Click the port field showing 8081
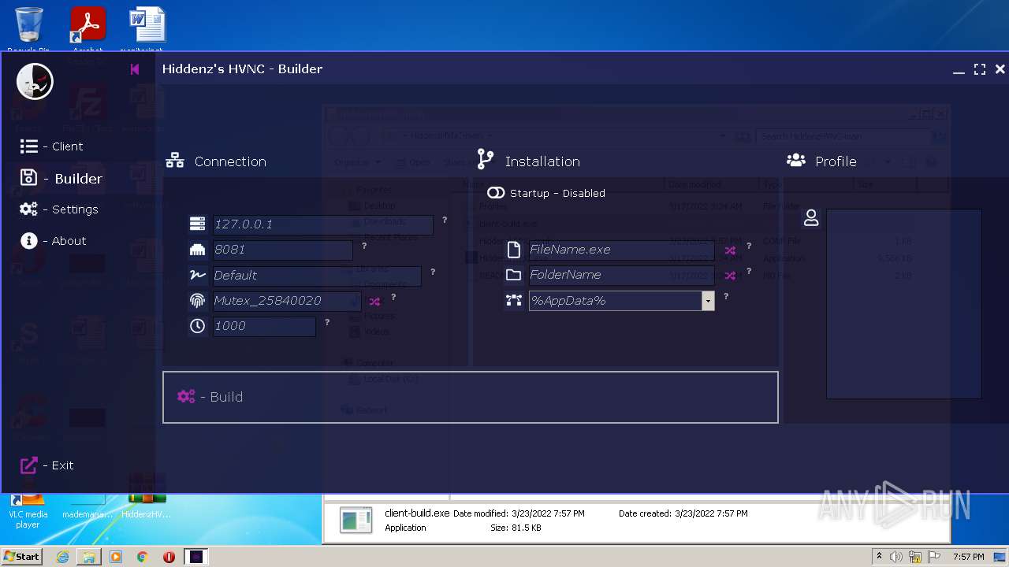Screen dimensions: 1009x567 click(x=282, y=250)
